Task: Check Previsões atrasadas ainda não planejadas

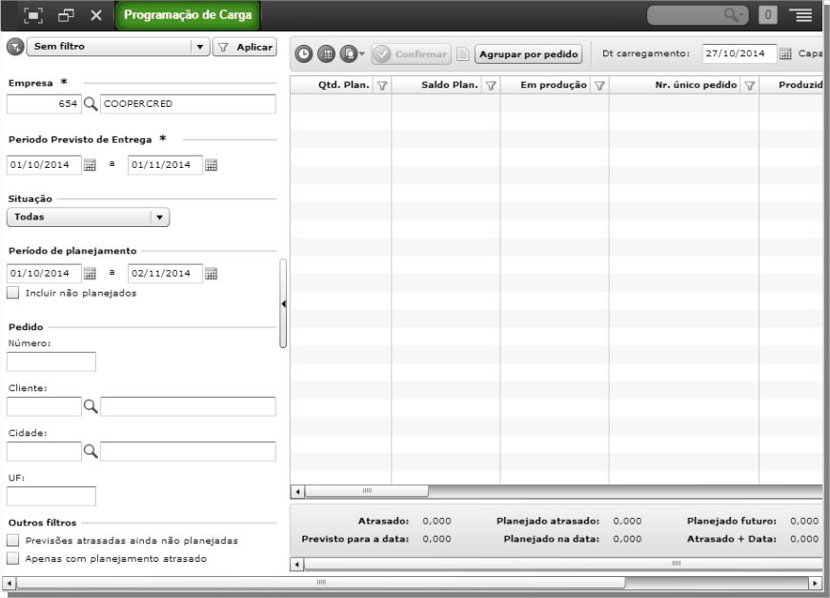Action: (x=12, y=540)
